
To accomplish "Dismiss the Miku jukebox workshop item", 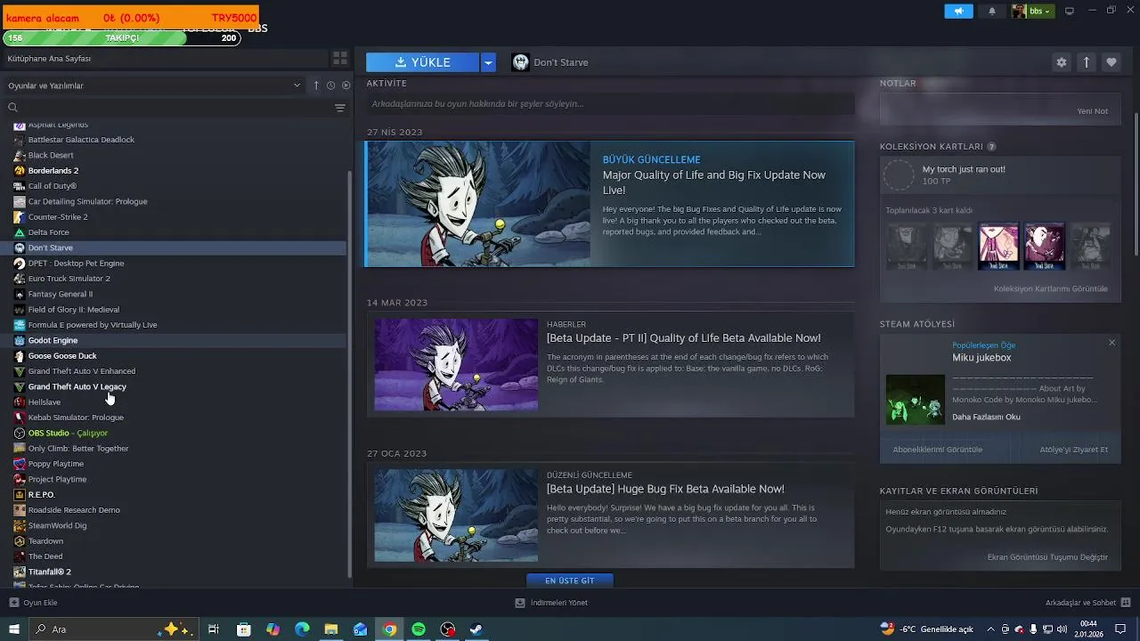I will tap(1111, 343).
